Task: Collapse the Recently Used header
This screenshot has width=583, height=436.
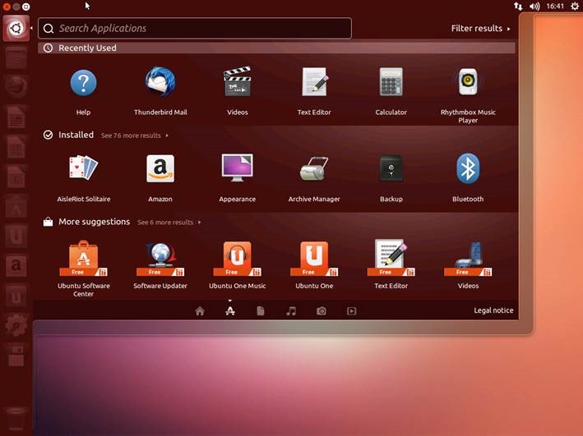Action: (276, 48)
